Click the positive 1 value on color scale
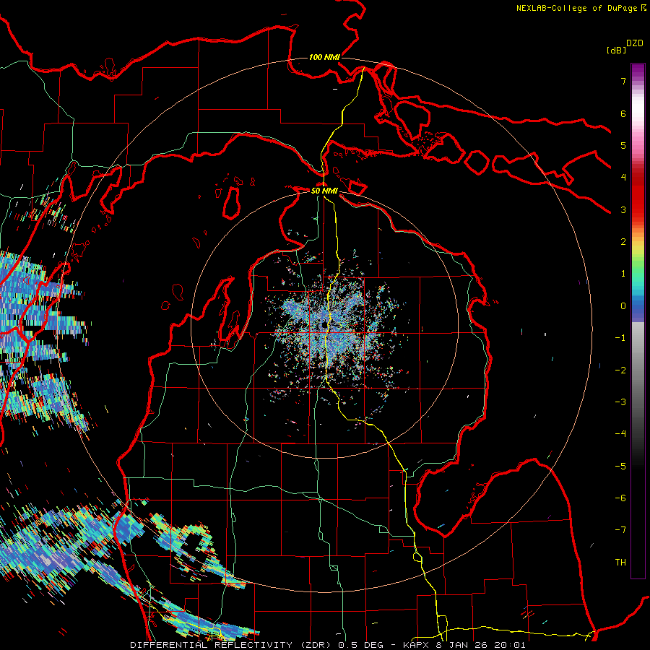 click(623, 274)
